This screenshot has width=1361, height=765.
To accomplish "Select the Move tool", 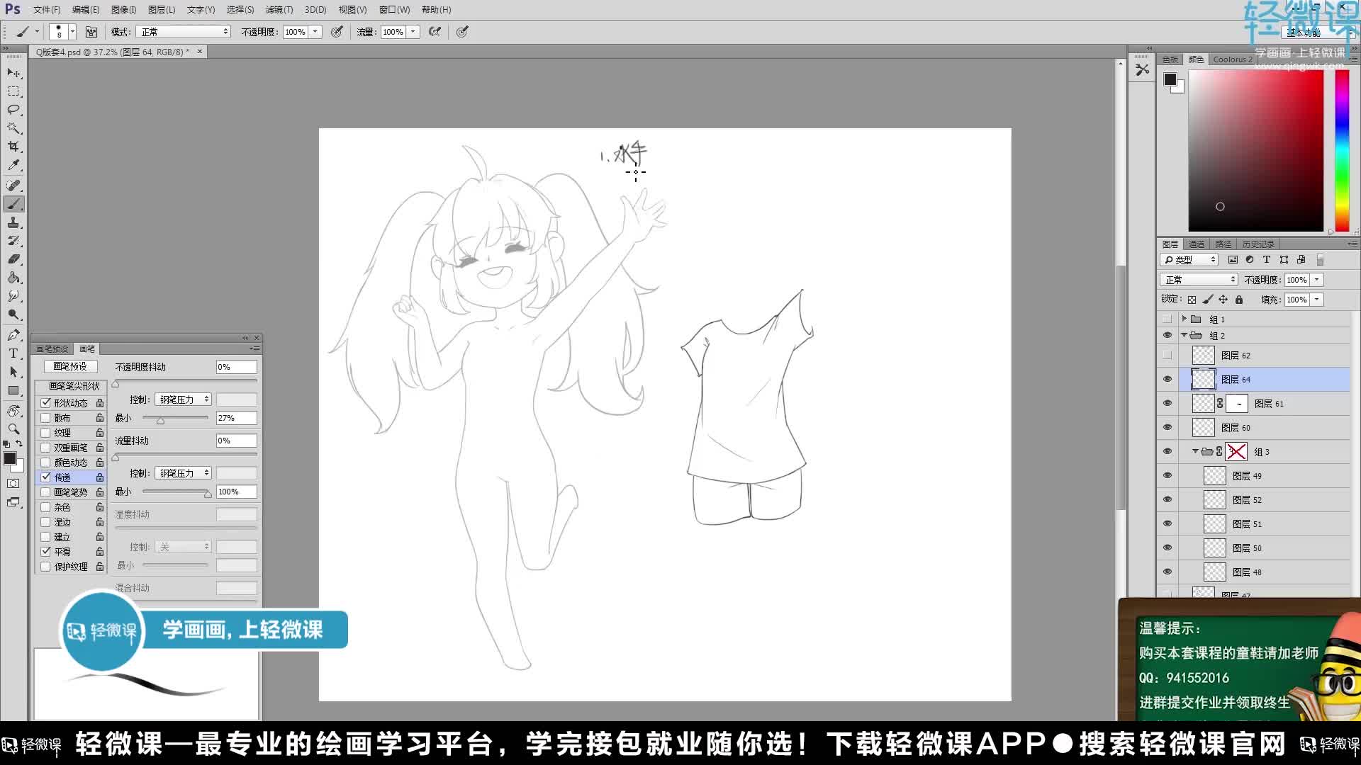I will [x=13, y=73].
